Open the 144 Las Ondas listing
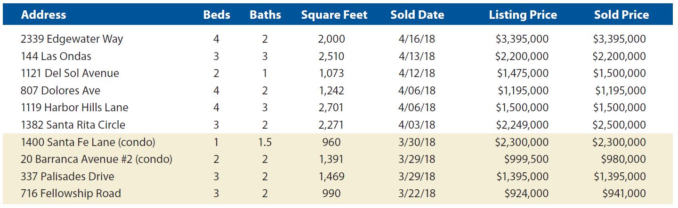Image resolution: width=678 pixels, height=208 pixels. point(56,56)
